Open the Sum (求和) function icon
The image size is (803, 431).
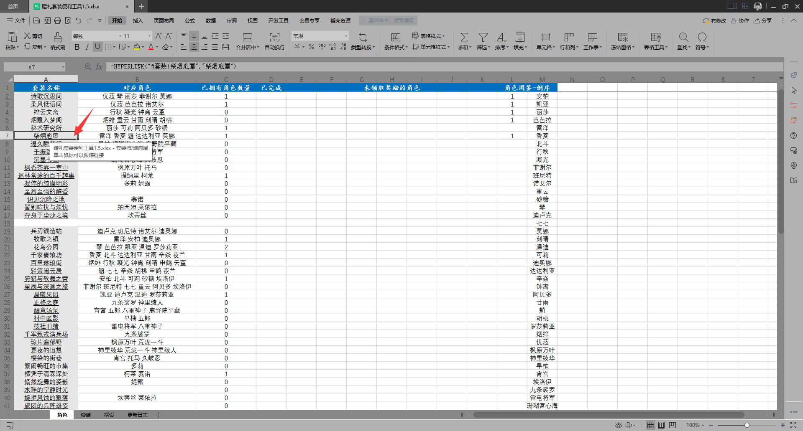coord(464,37)
